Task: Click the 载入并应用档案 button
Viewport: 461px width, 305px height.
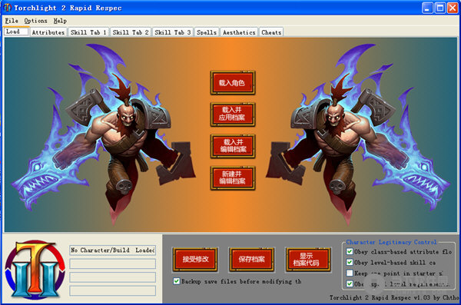Action: pyautogui.click(x=233, y=114)
